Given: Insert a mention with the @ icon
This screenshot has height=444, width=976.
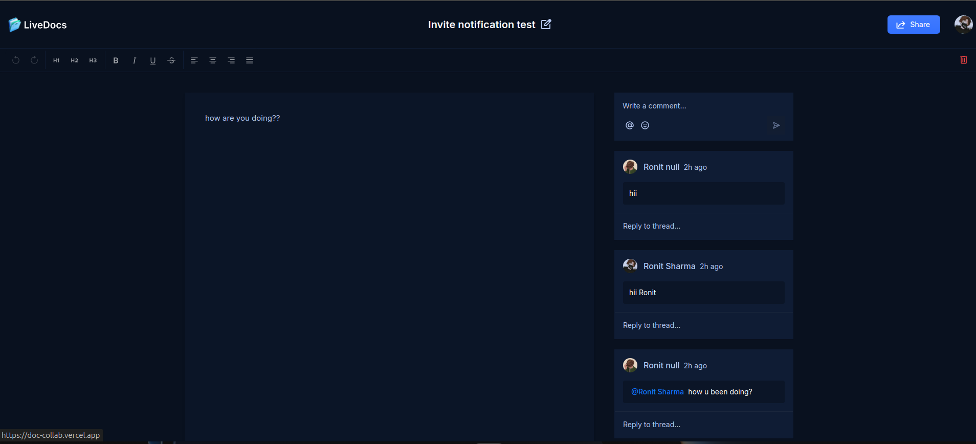Looking at the screenshot, I should tap(630, 125).
